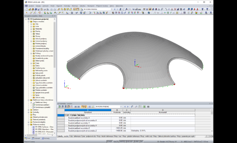
Task: Click the Undo arrow icon
Action: [x=51, y=9]
